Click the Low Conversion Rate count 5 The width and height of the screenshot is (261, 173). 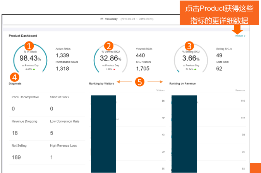click(x=52, y=133)
